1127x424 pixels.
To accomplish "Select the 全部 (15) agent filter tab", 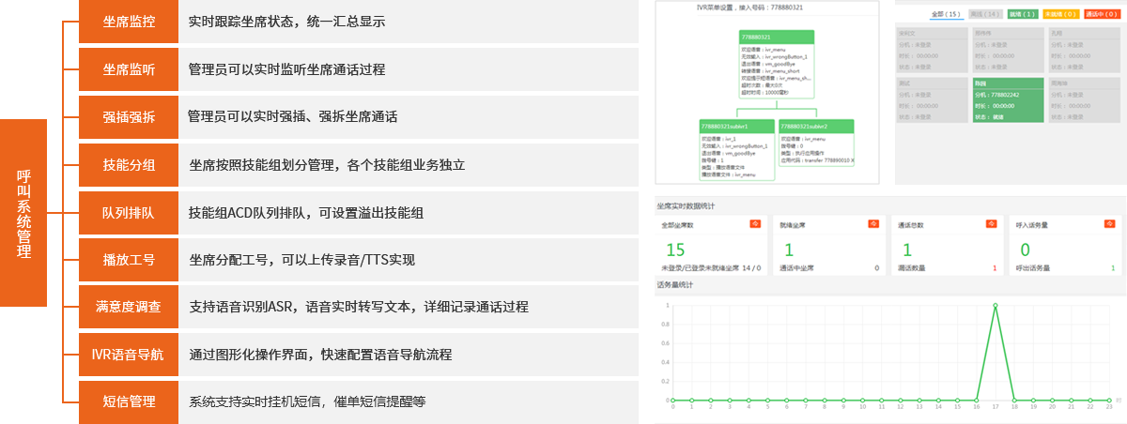I will point(945,14).
